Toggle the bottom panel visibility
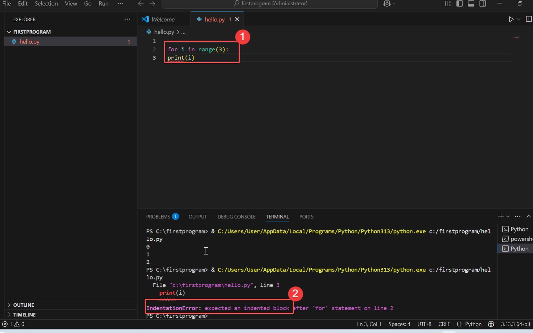Viewport: 533px width, 333px height. [471, 4]
